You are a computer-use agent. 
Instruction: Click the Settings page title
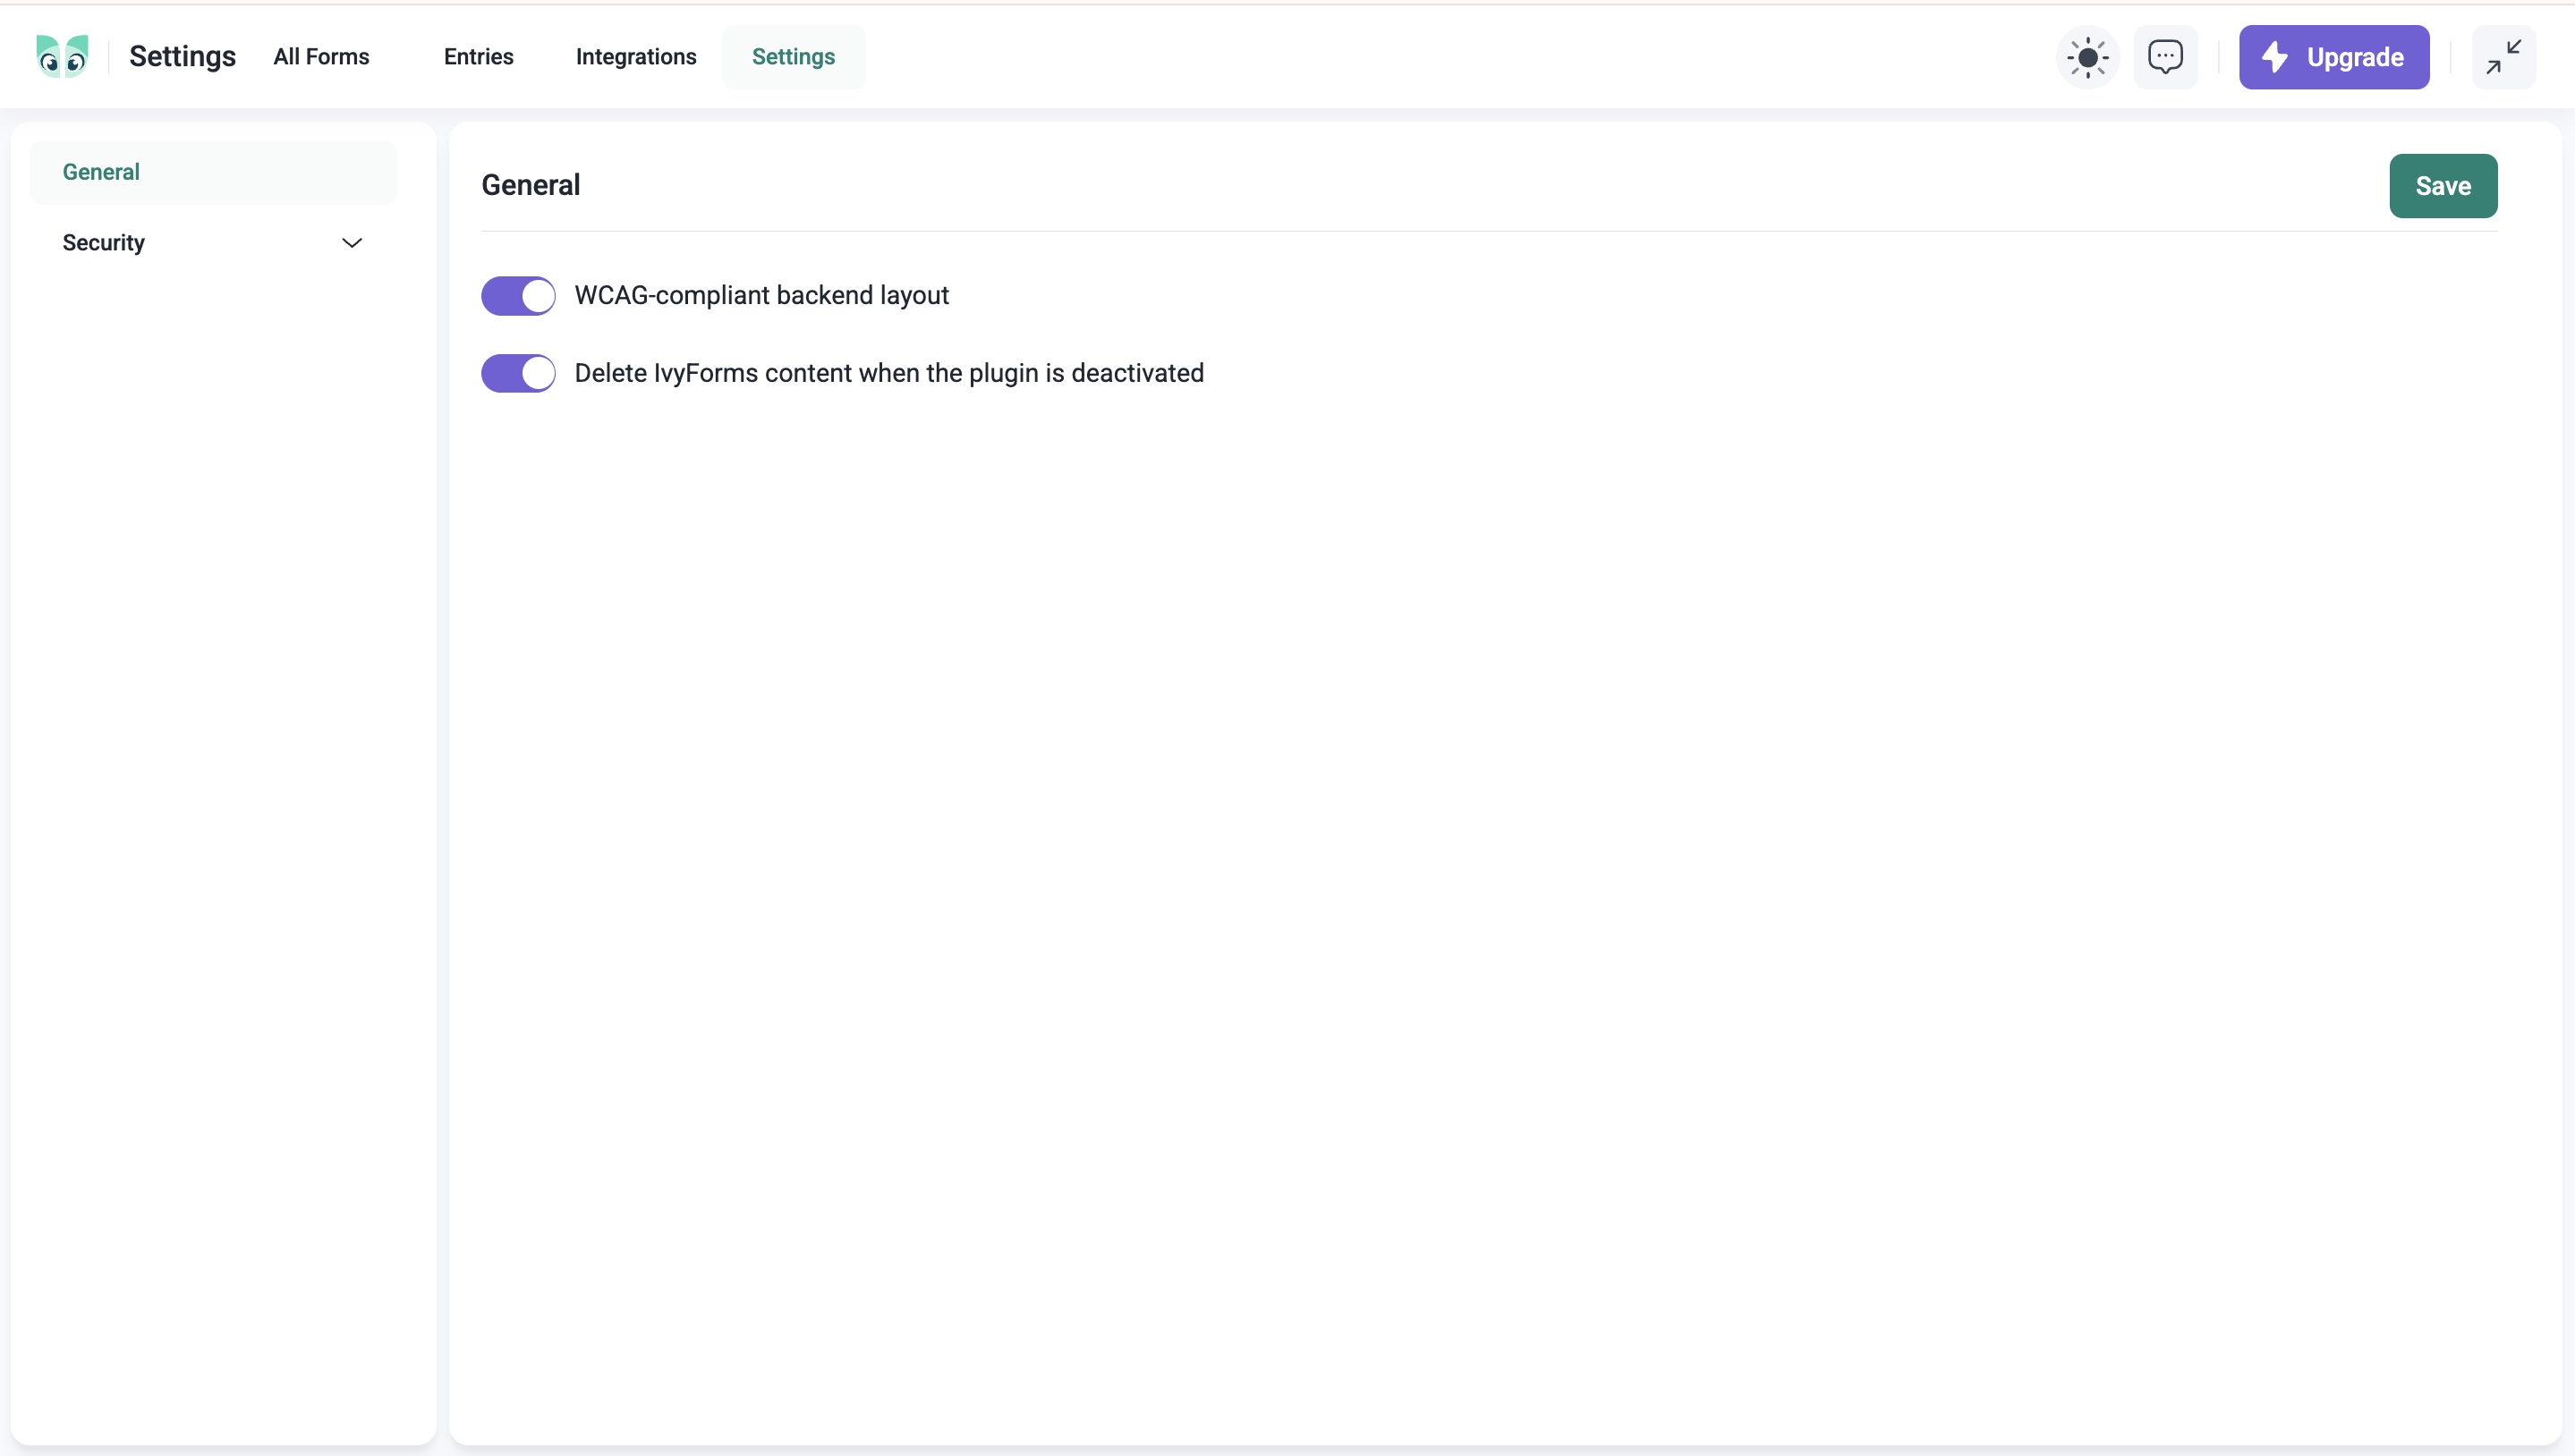[182, 57]
